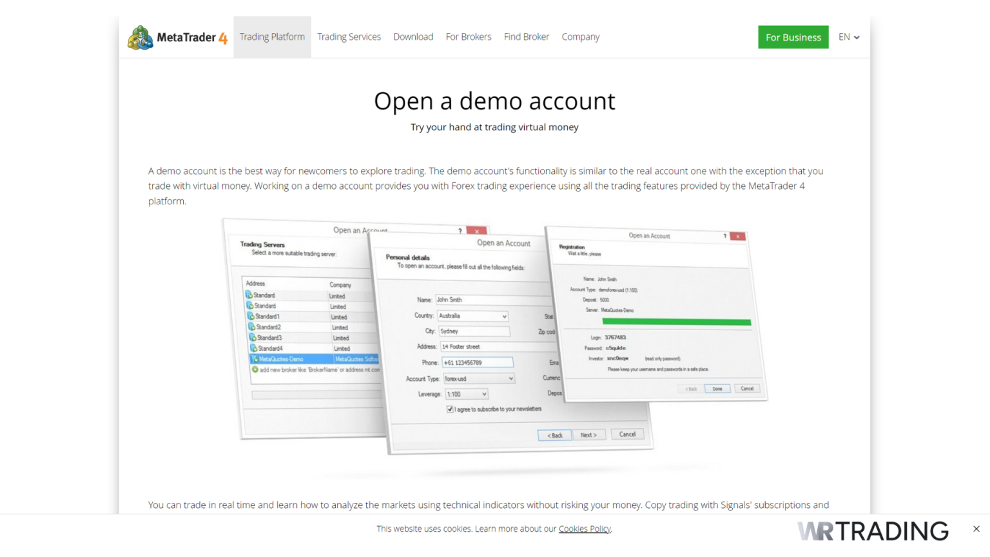Screen dimensions: 990x557
Task: Uncheck the newsletter subscription agreement
Action: click(449, 409)
